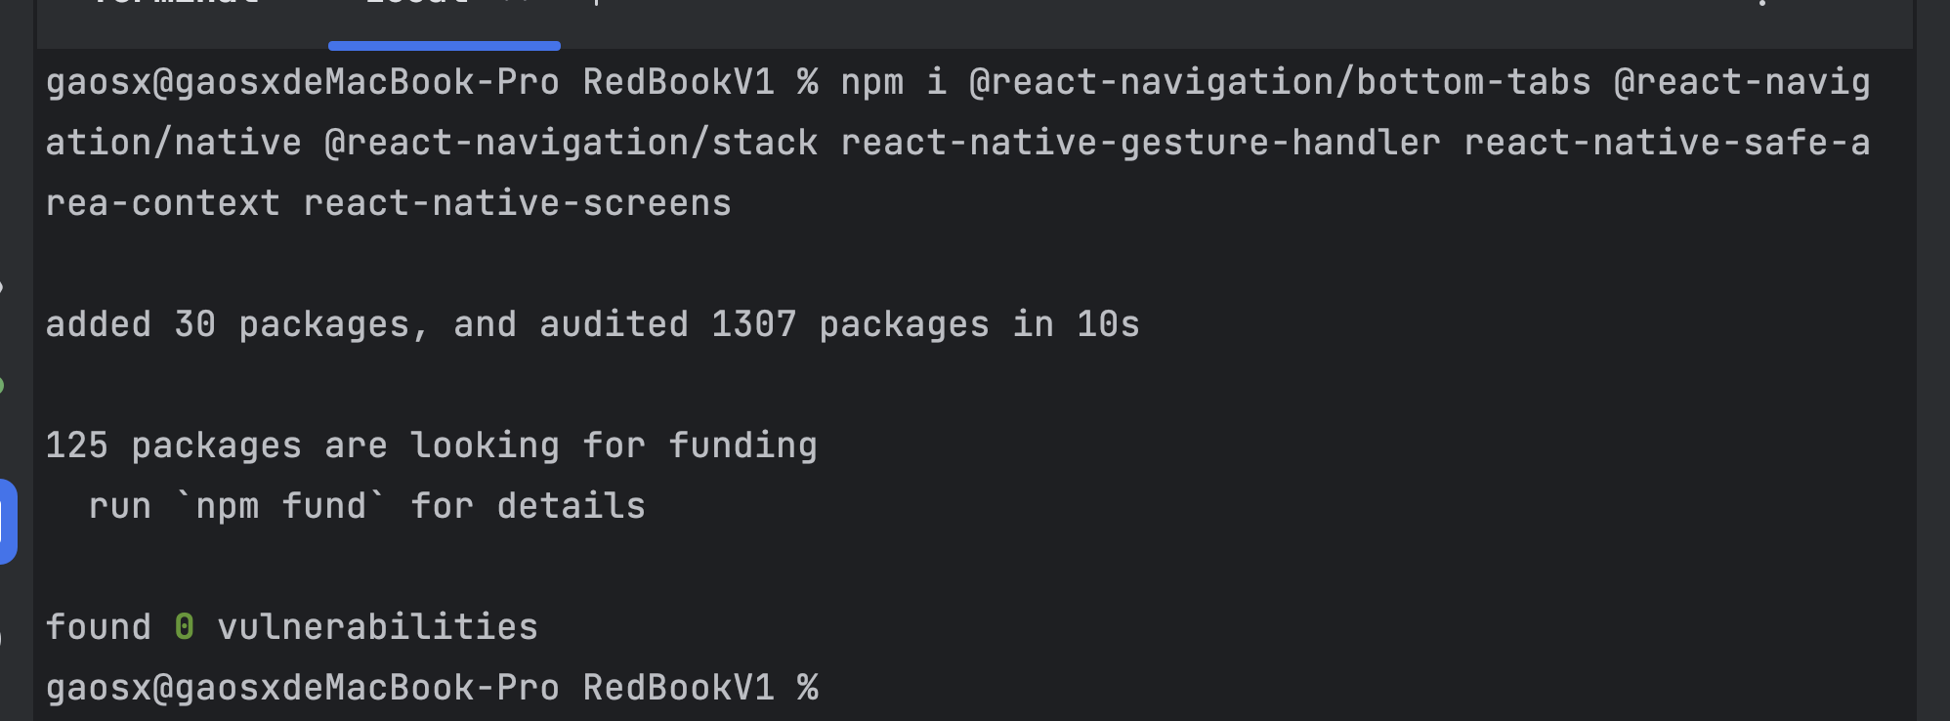Click the green 0 vulnerabilities count
Screen dimensions: 1950x721
184,627
